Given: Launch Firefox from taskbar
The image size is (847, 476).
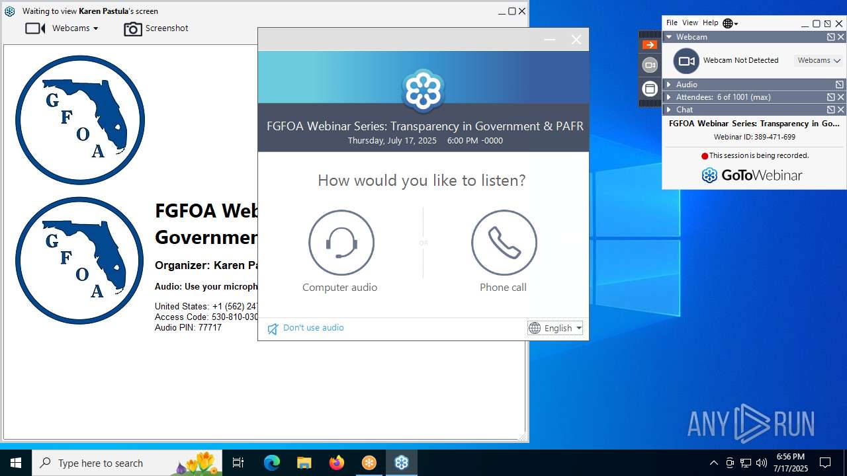Looking at the screenshot, I should coord(337,463).
